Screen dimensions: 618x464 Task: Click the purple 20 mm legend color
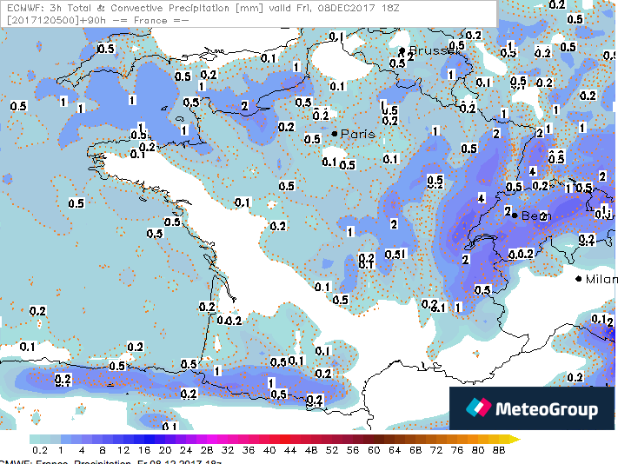coord(164,440)
